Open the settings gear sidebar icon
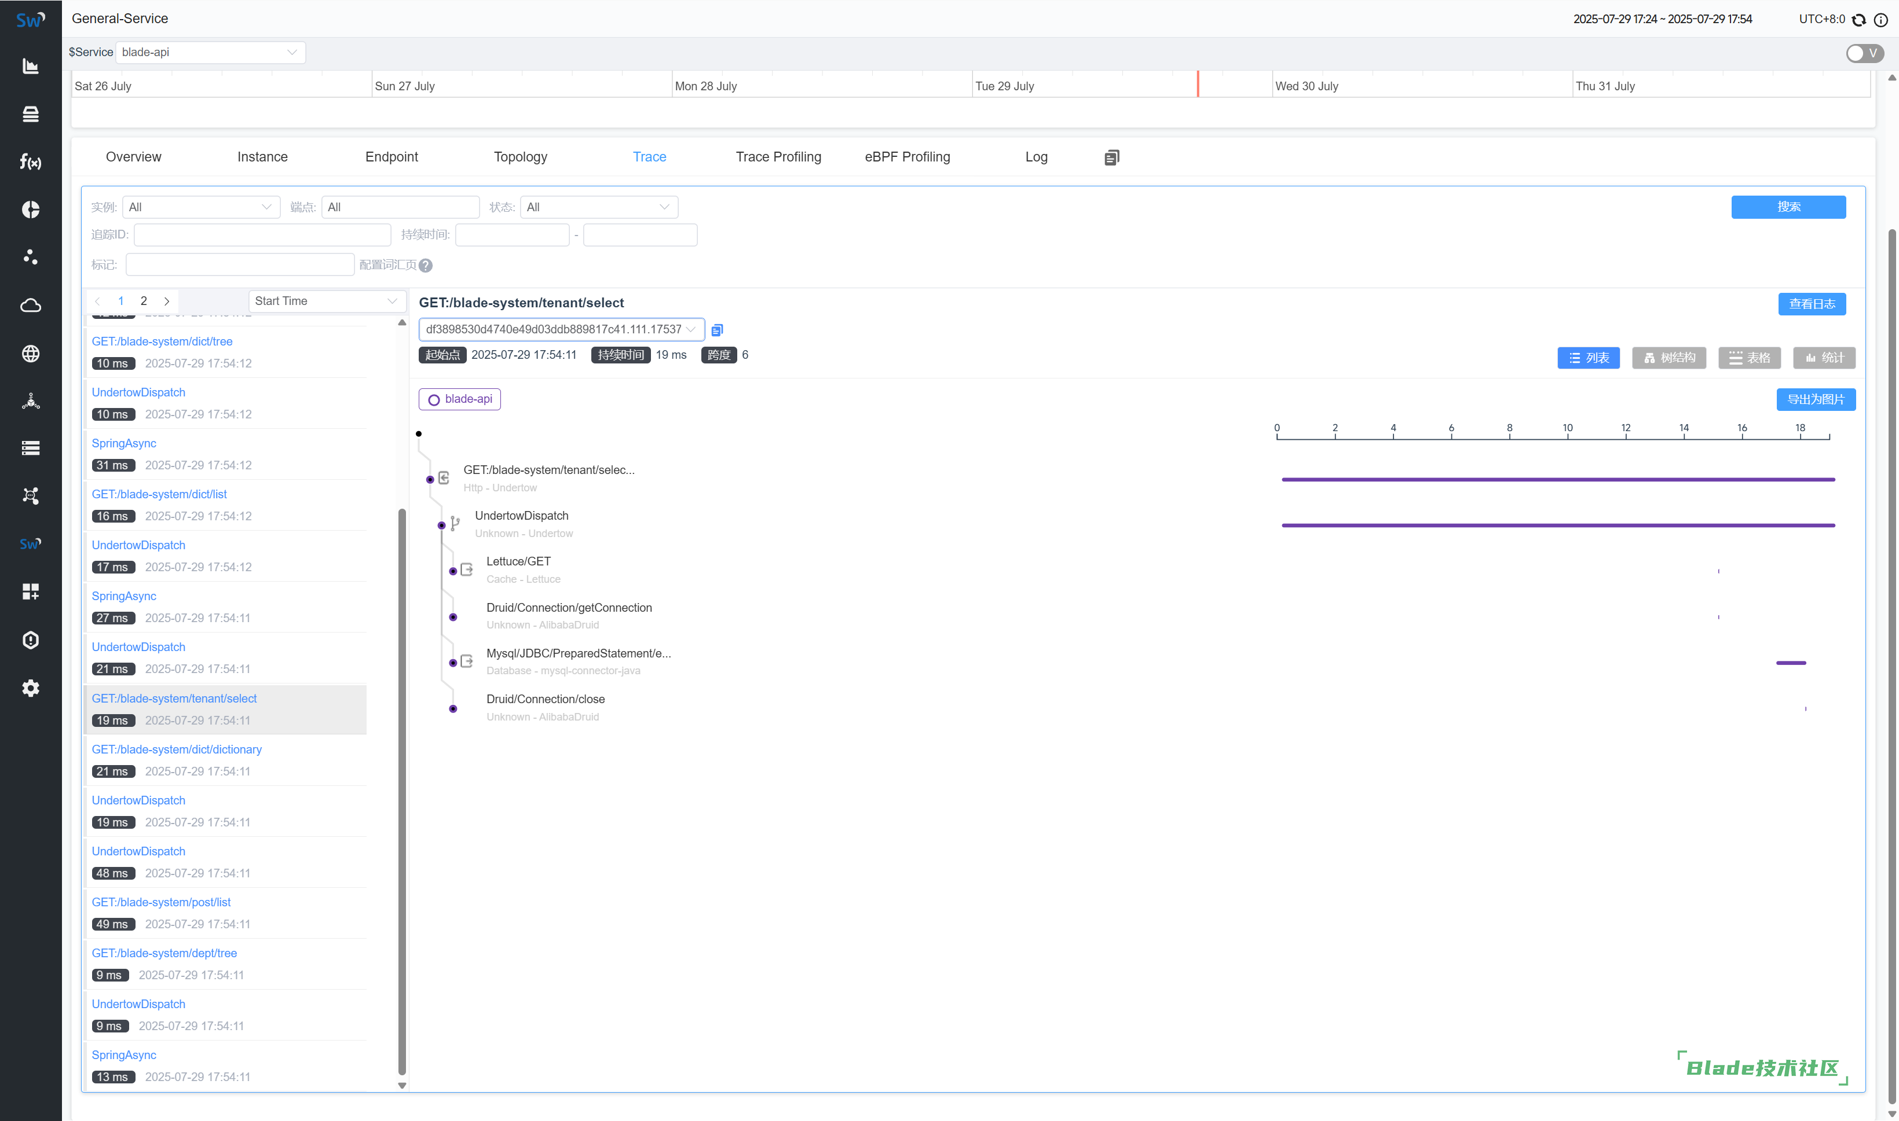This screenshot has width=1899, height=1121. pos(30,688)
